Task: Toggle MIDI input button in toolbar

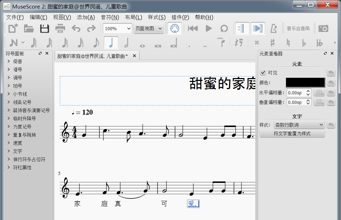Action: 175,29
